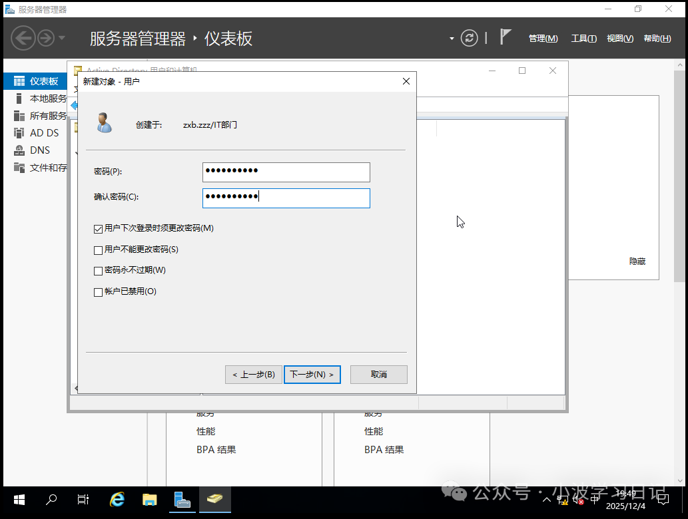Open the 视图(V) menu
Image resolution: width=688 pixels, height=519 pixels.
(619, 38)
